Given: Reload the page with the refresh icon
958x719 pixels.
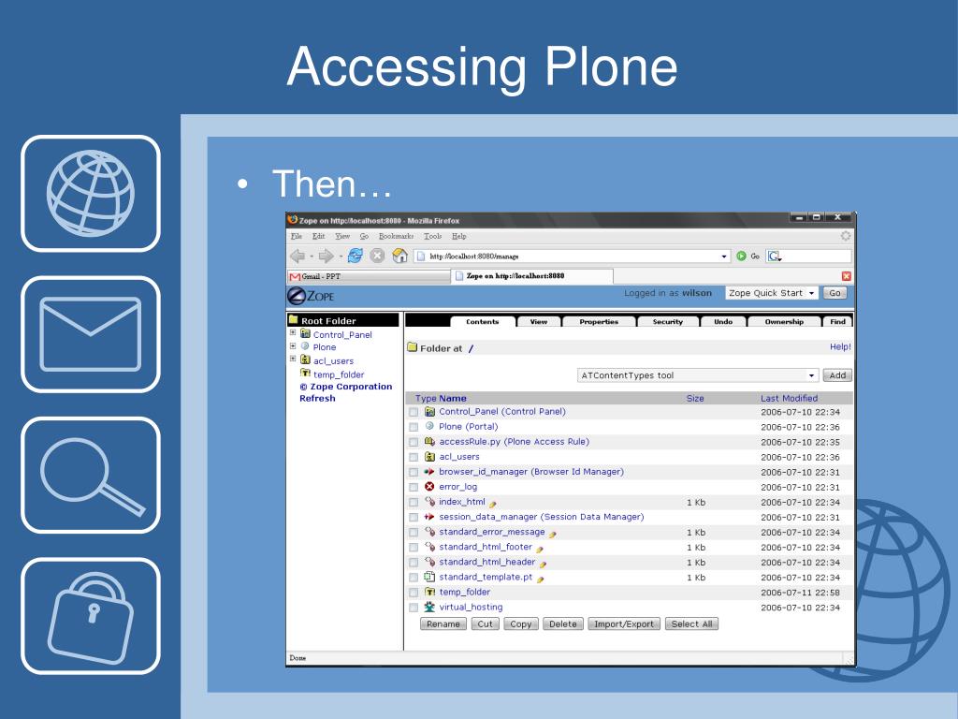Looking at the screenshot, I should (x=356, y=256).
